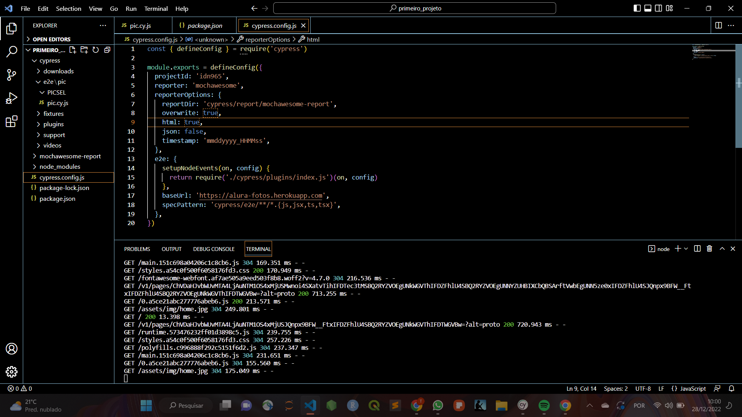
Task: Go forward in navigation history
Action: [265, 8]
